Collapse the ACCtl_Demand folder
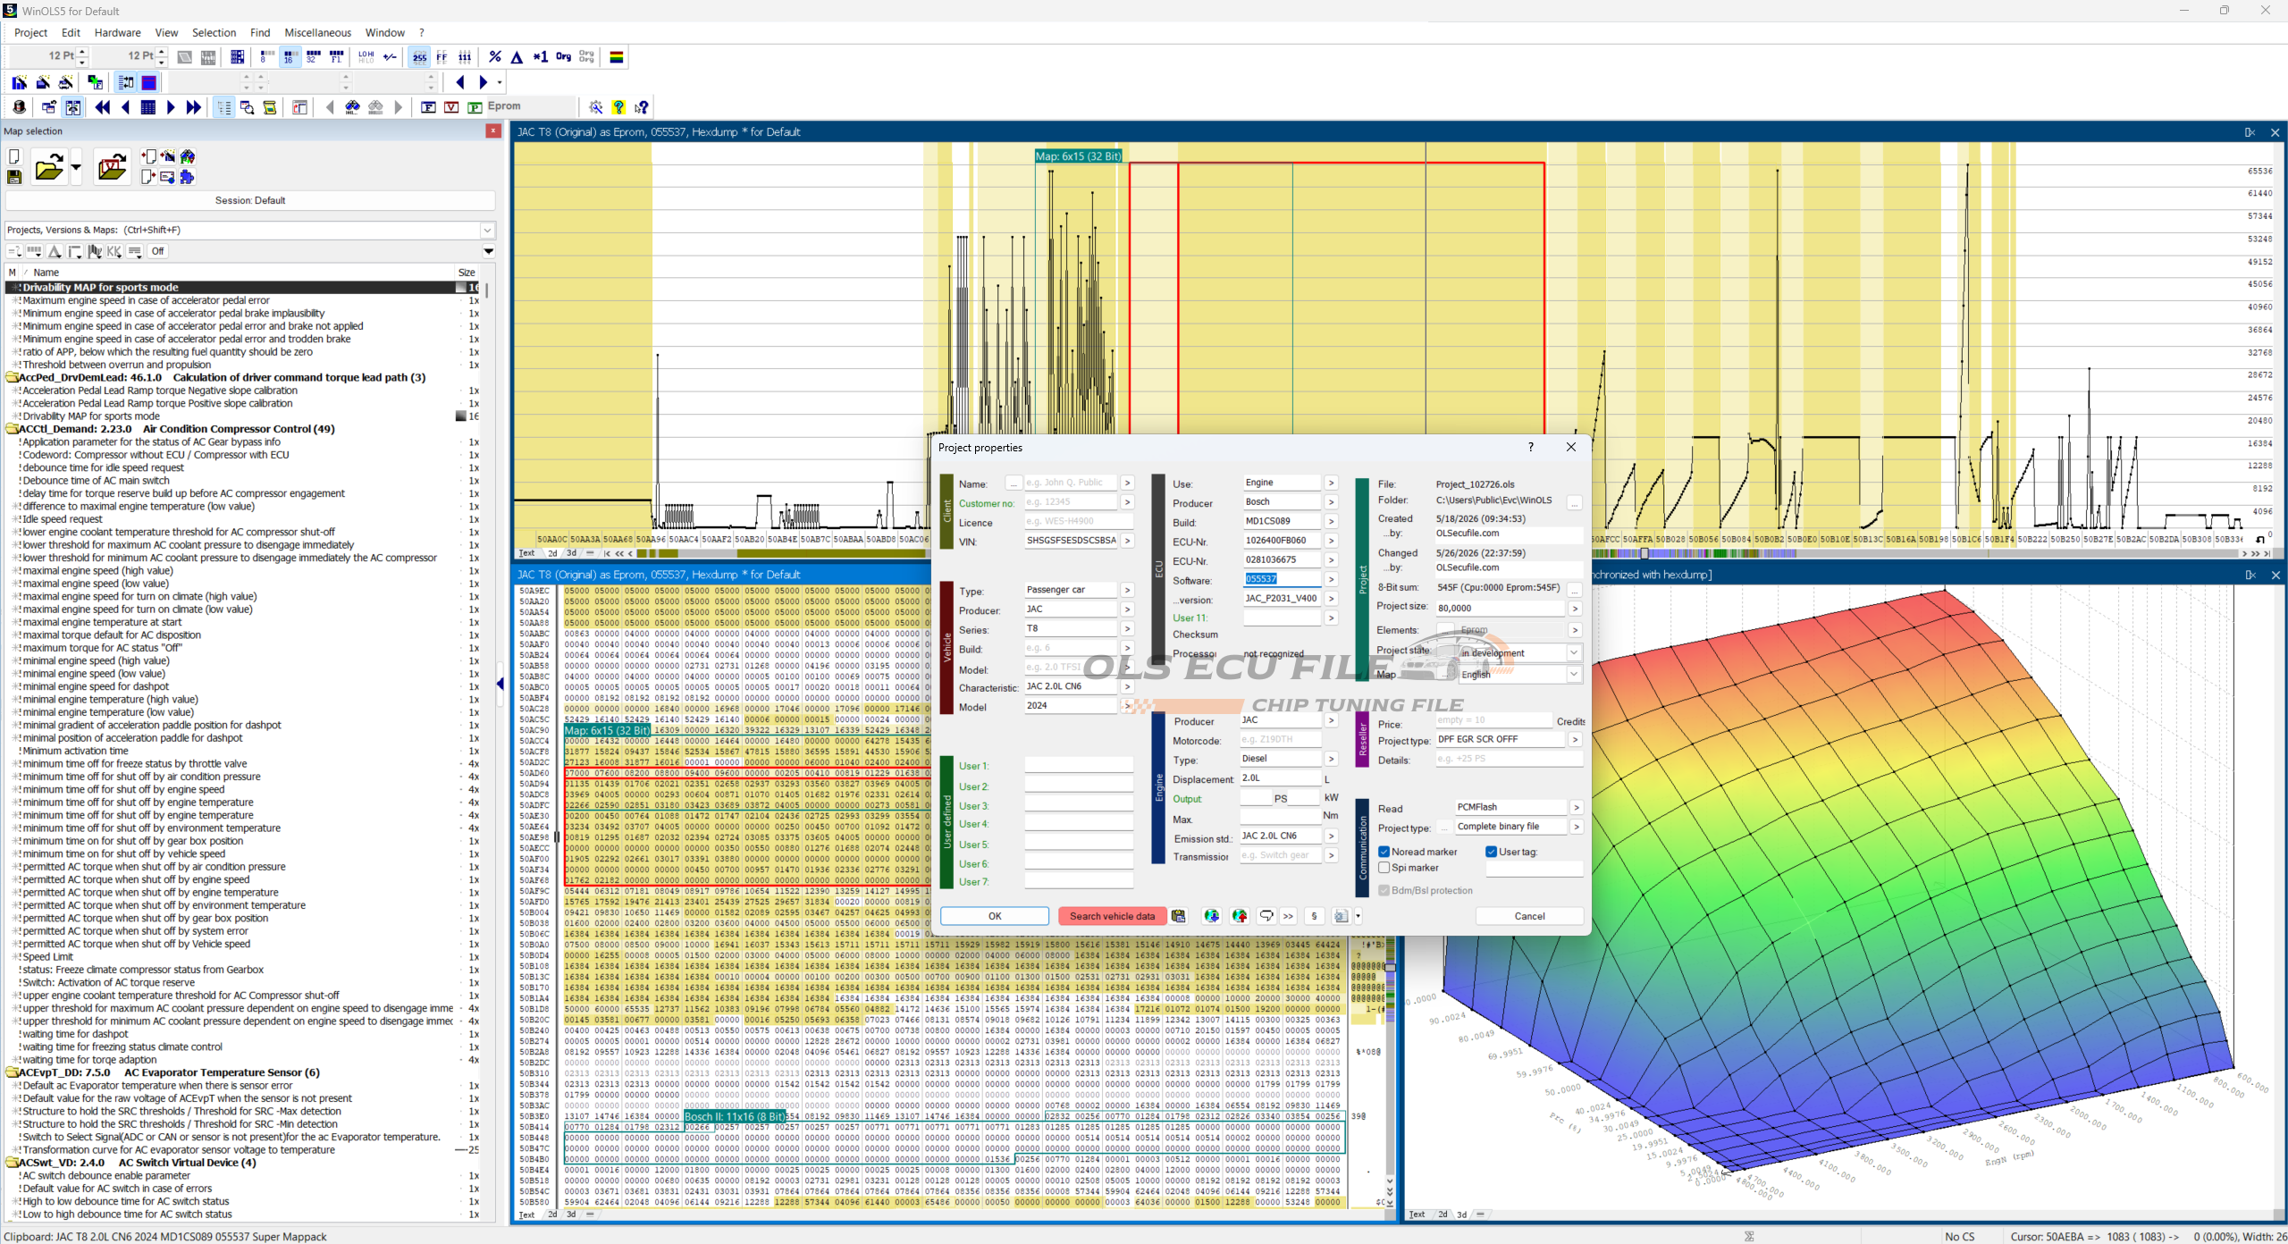This screenshot has height=1244, width=2288. pos(13,429)
